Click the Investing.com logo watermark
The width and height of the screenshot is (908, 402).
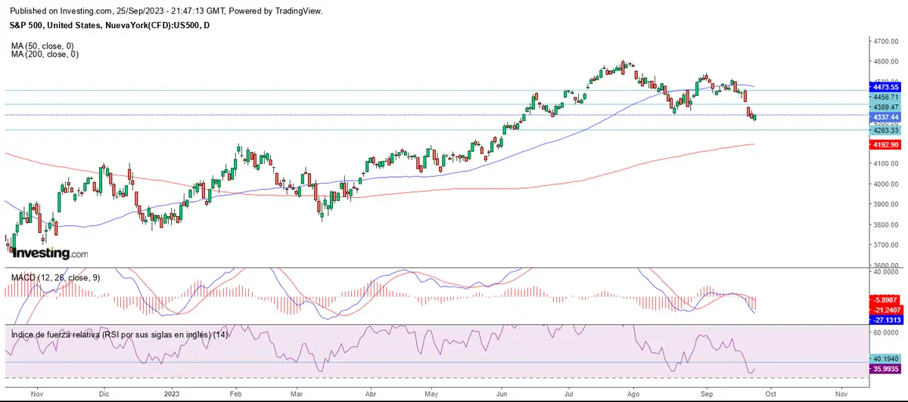click(x=50, y=254)
